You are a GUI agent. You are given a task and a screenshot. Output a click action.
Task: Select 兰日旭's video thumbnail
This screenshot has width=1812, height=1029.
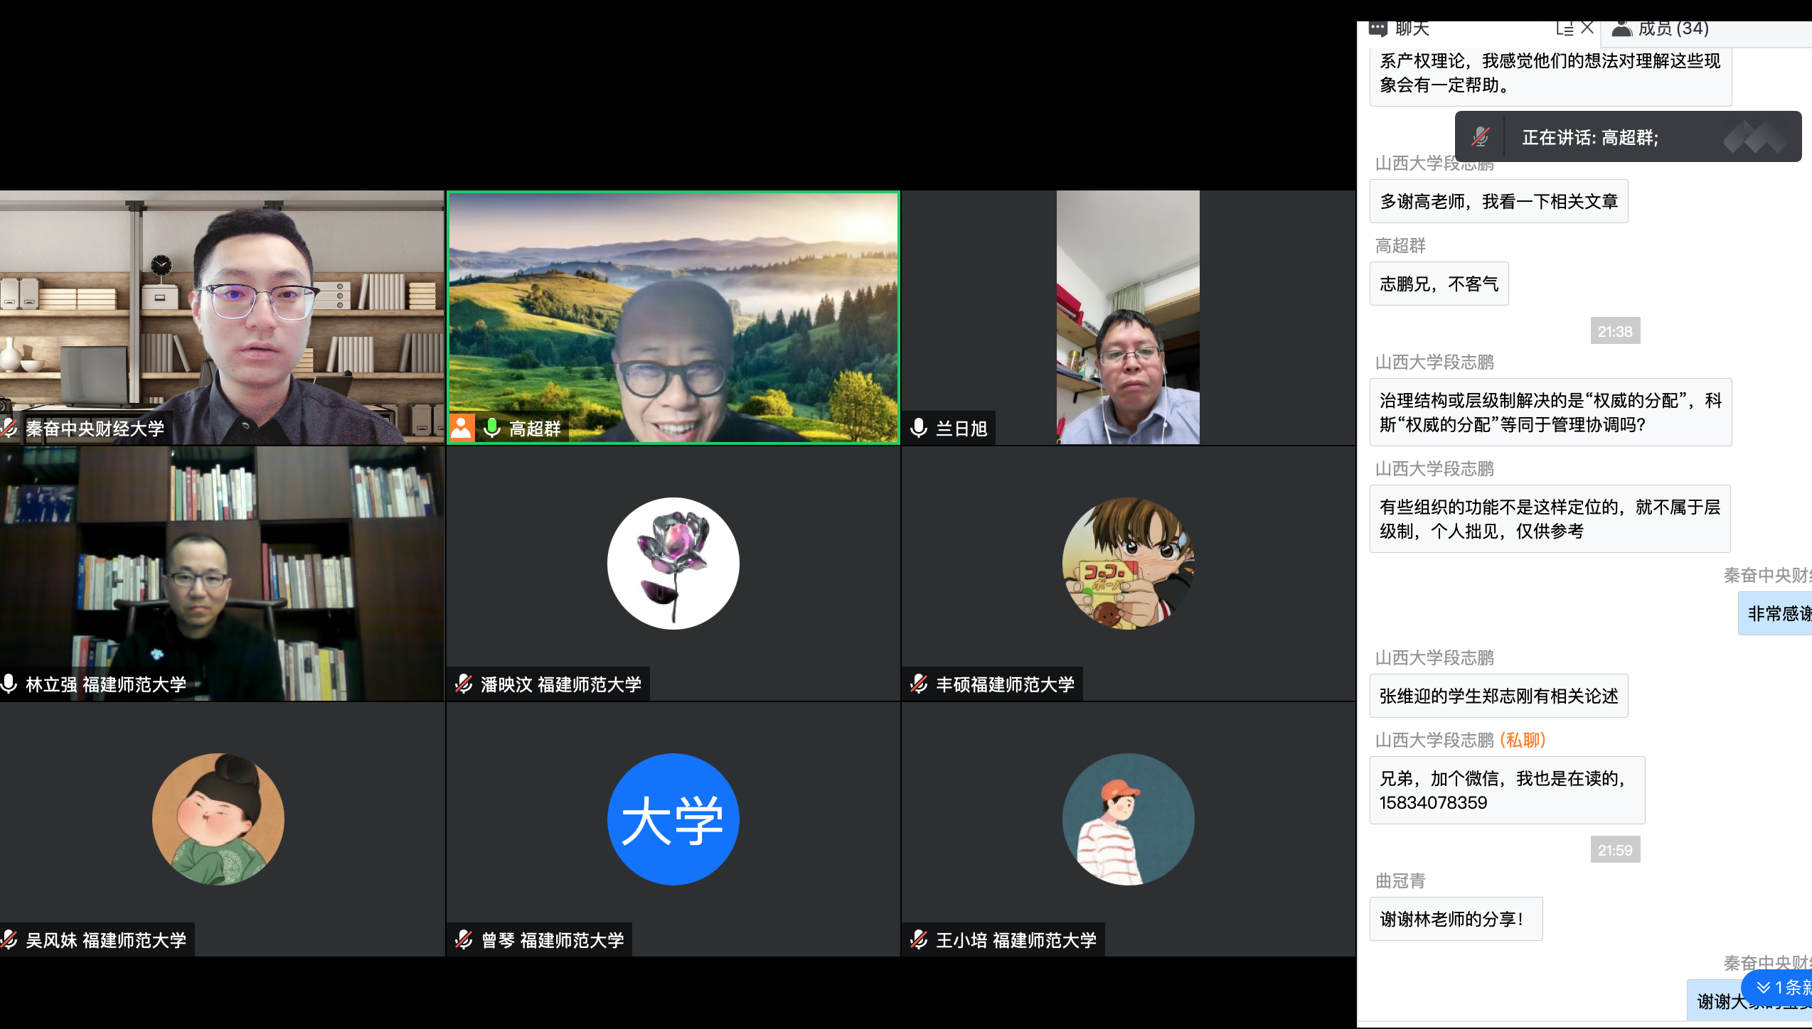pos(1128,318)
